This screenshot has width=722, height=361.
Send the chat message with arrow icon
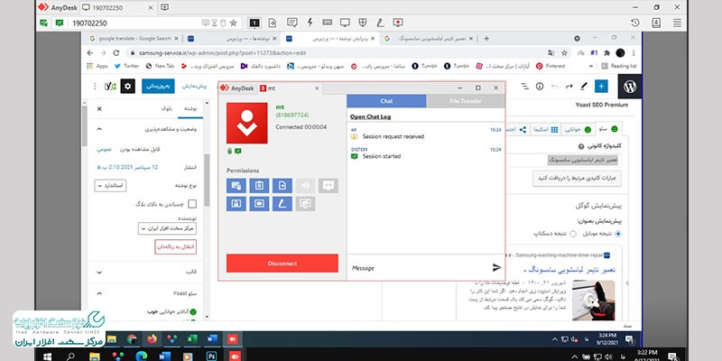[496, 267]
